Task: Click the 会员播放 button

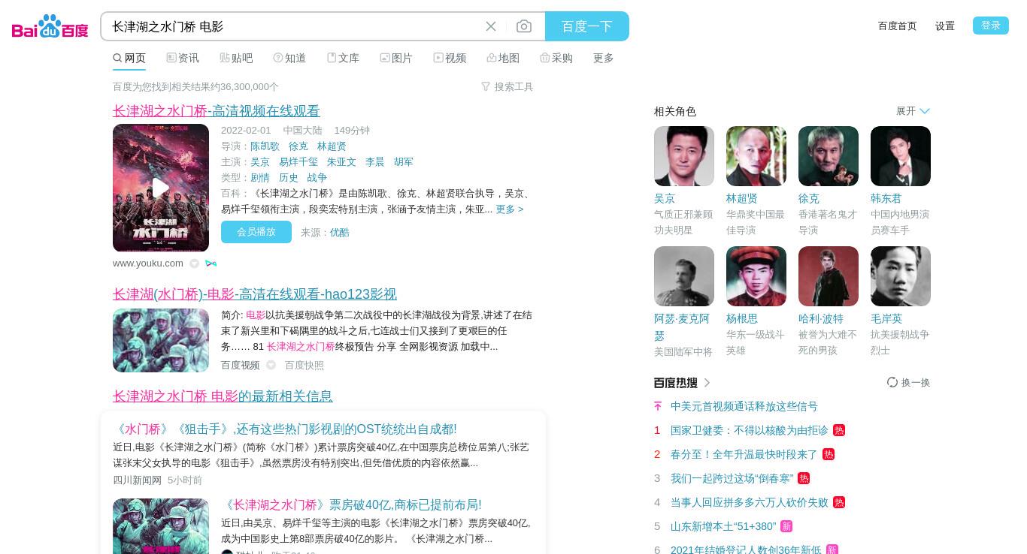Action: [x=256, y=232]
